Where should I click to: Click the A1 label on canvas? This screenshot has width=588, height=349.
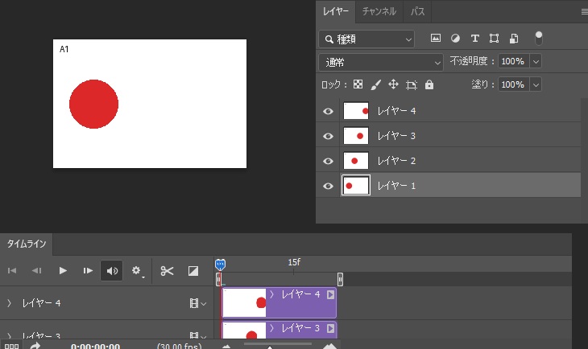click(64, 49)
